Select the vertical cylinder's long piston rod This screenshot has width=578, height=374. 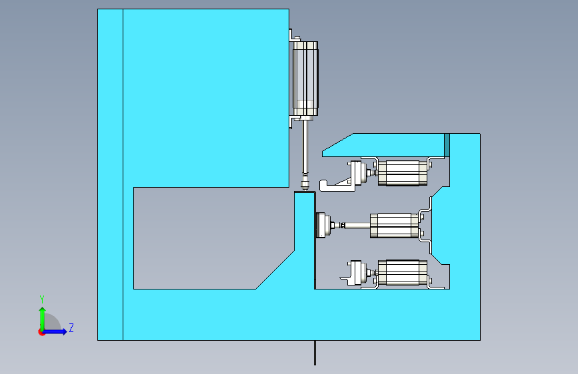[305, 147]
